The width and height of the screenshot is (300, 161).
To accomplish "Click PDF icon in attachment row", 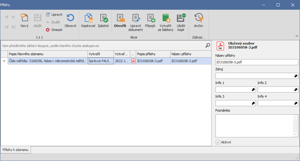I will pos(133,61).
